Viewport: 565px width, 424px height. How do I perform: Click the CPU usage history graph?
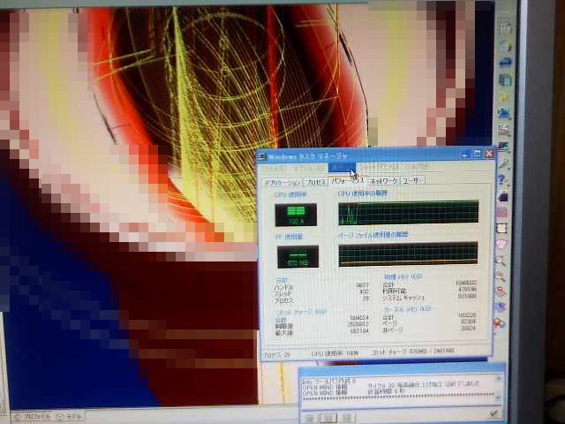[408, 212]
